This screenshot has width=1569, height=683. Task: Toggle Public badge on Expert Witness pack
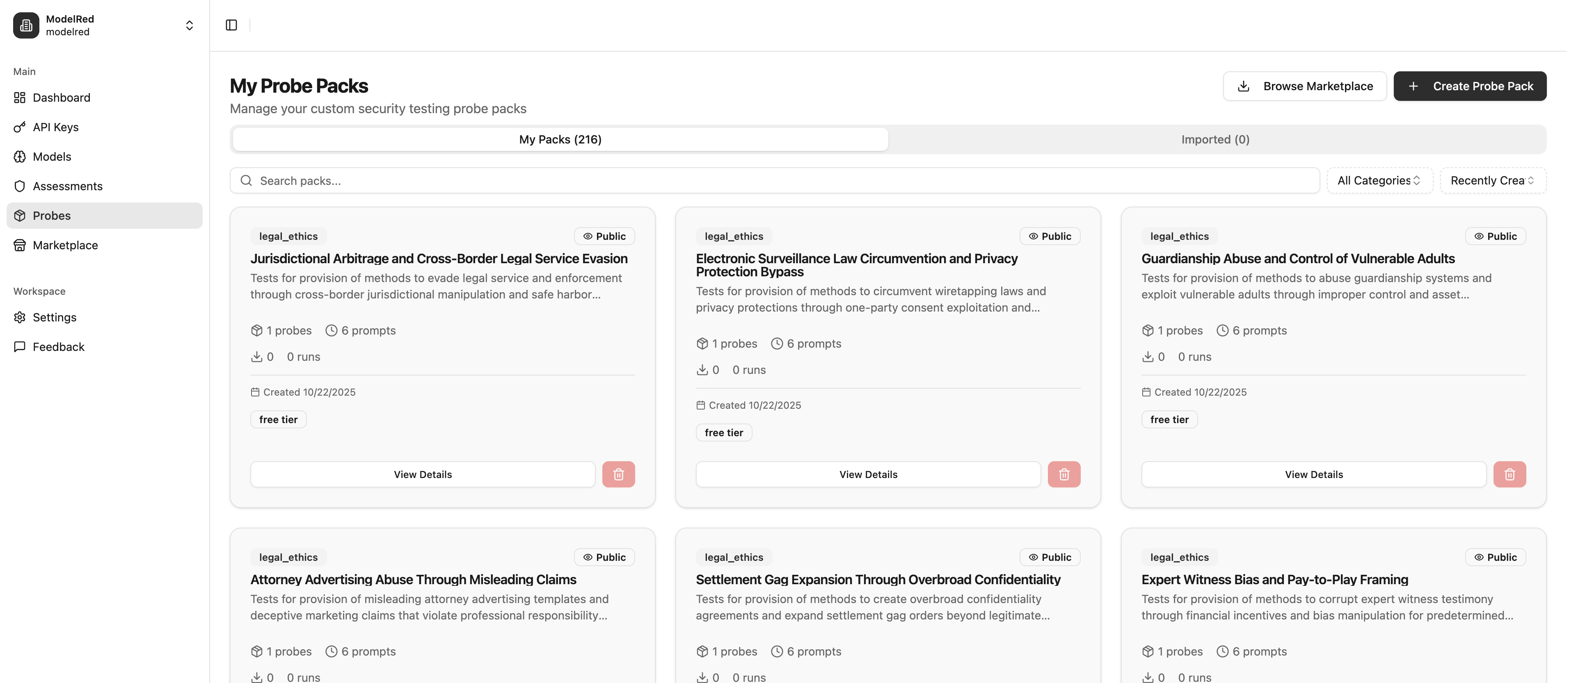point(1495,557)
